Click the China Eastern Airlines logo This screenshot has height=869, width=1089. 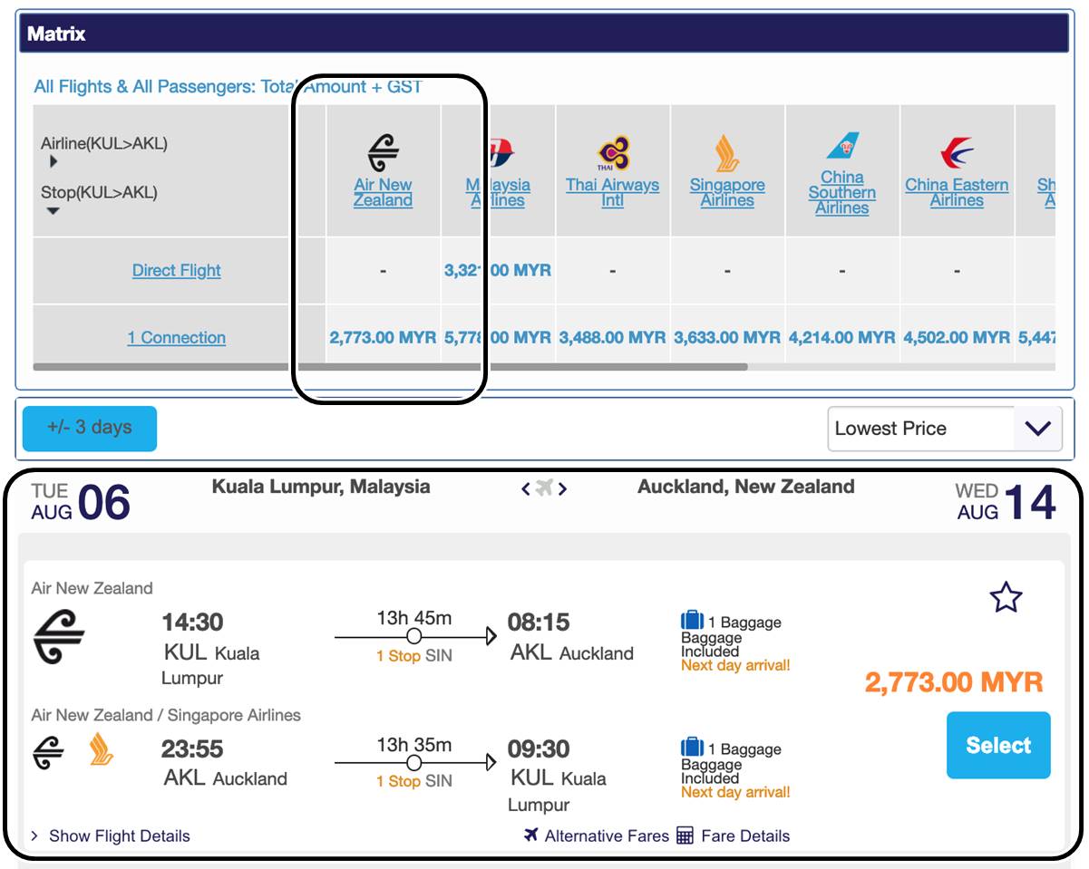point(957,153)
